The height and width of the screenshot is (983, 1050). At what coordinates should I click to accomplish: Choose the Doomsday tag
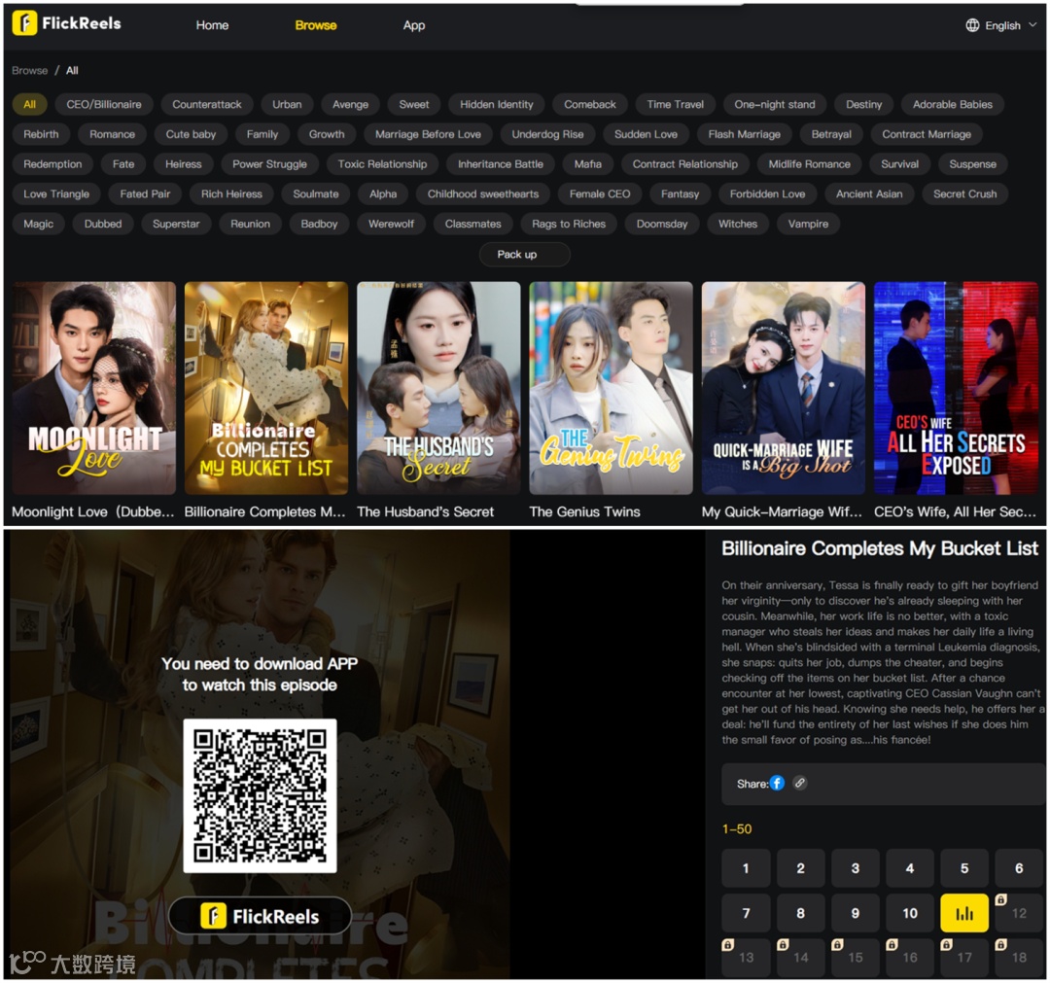point(662,224)
